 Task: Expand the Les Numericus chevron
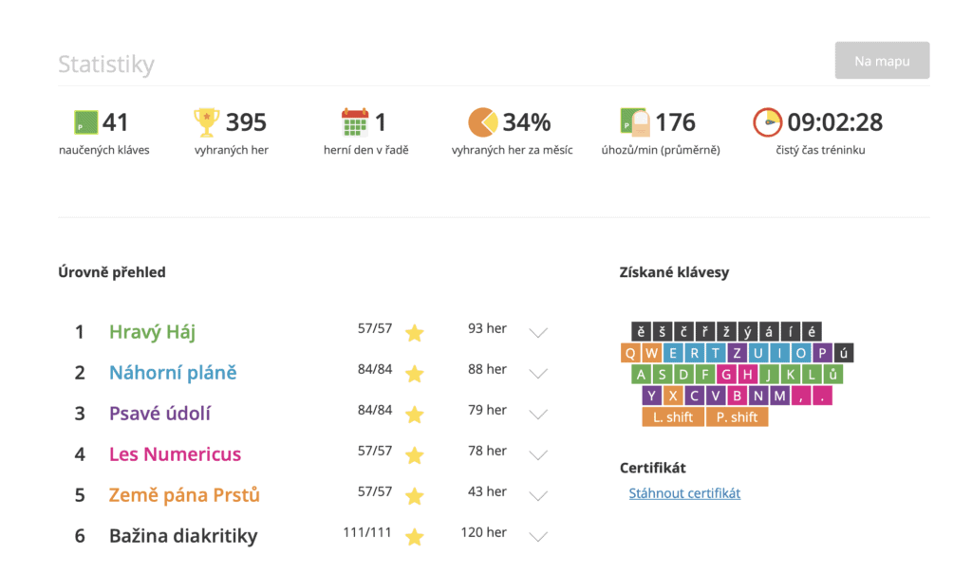coord(538,455)
